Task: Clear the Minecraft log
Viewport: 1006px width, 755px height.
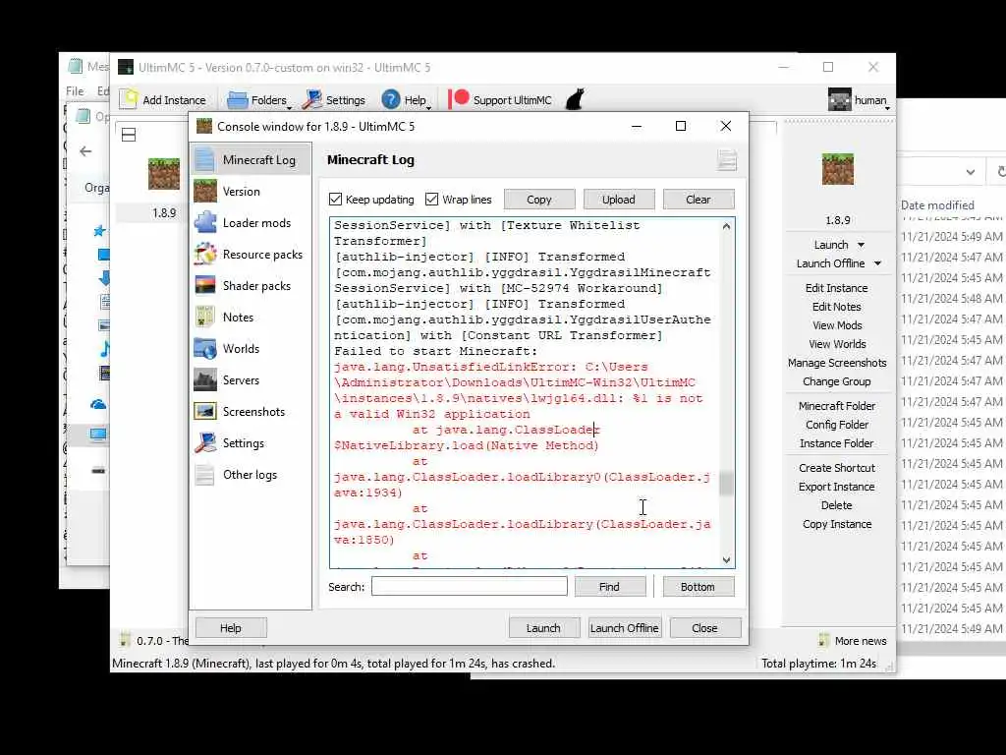Action: click(x=699, y=200)
